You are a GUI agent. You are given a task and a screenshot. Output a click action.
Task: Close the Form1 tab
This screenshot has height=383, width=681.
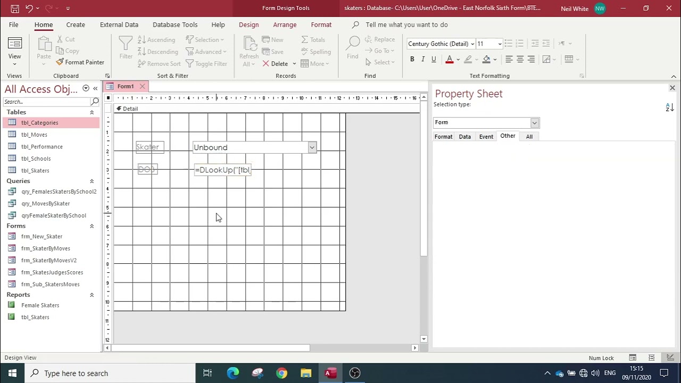[142, 86]
